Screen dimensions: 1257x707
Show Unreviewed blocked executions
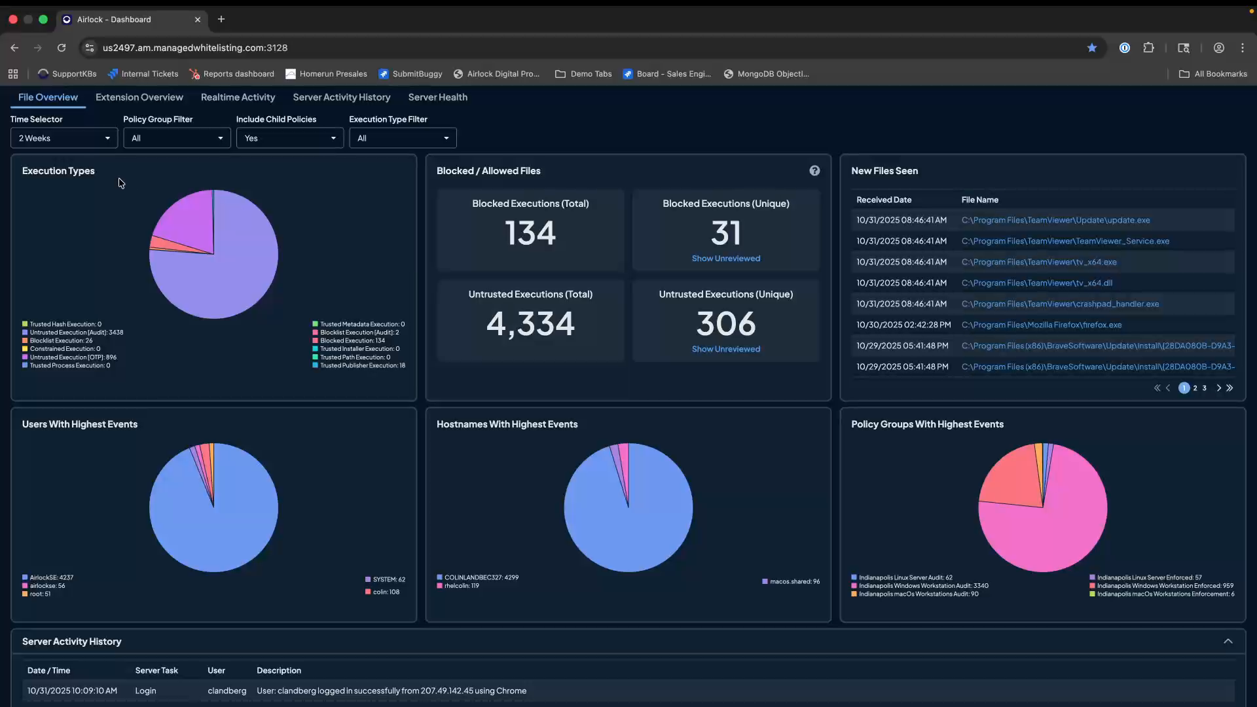pyautogui.click(x=726, y=258)
